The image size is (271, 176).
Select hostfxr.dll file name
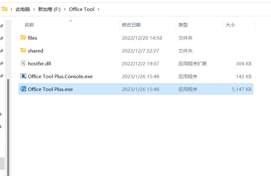[39, 64]
